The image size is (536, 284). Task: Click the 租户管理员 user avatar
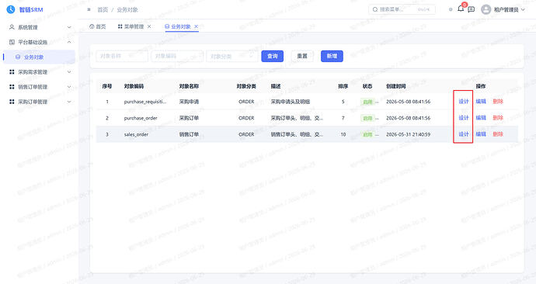[486, 9]
